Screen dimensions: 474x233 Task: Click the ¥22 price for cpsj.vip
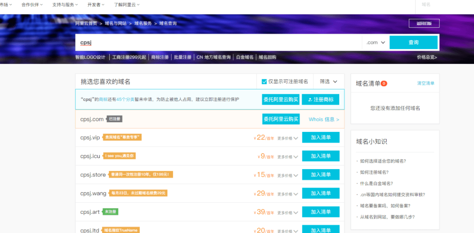tap(264, 138)
